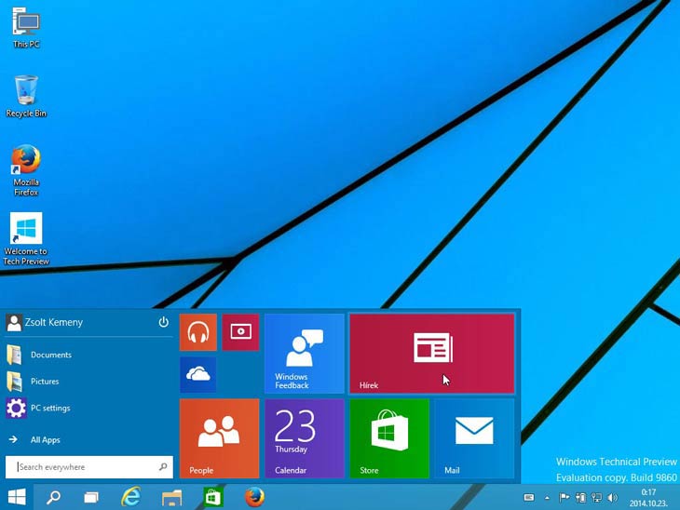Expand All Apps list
Viewport: 680px width, 510px height.
45,439
